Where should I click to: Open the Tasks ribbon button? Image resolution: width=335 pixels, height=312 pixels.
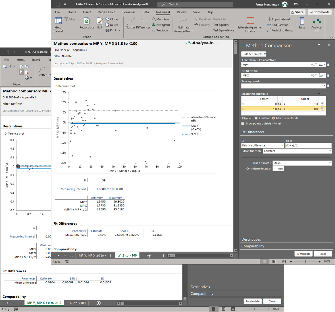coord(302,22)
